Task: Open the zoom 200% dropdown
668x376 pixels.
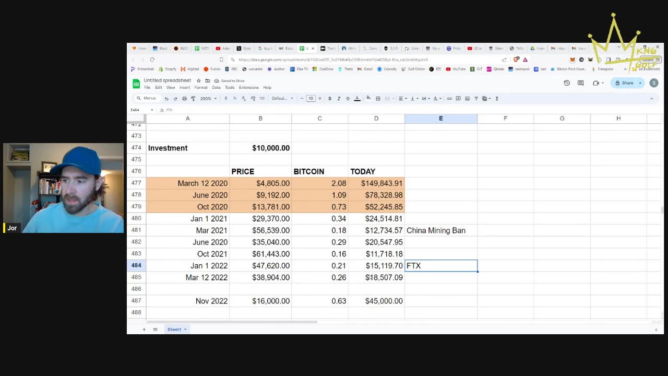Action: [208, 98]
